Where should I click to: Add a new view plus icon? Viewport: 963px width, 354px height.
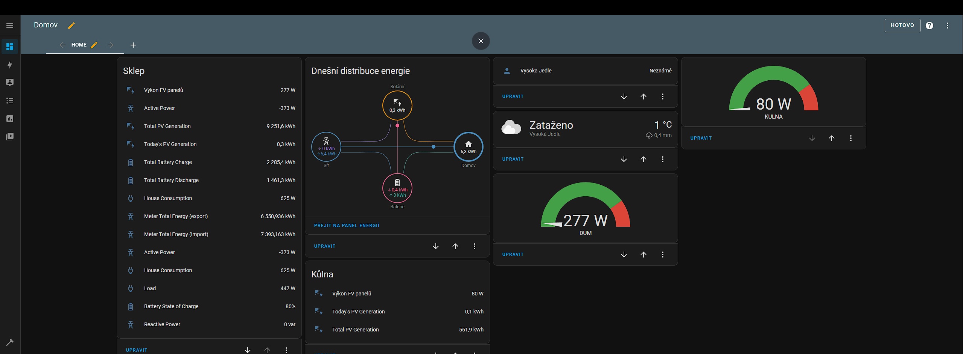pos(133,45)
